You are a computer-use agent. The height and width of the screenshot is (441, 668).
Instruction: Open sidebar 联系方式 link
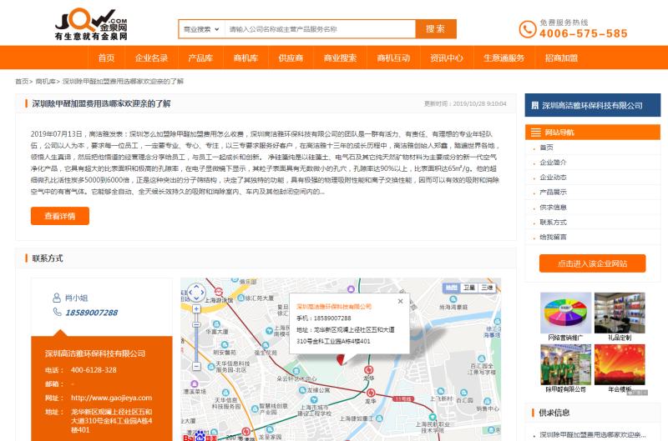[x=553, y=223]
